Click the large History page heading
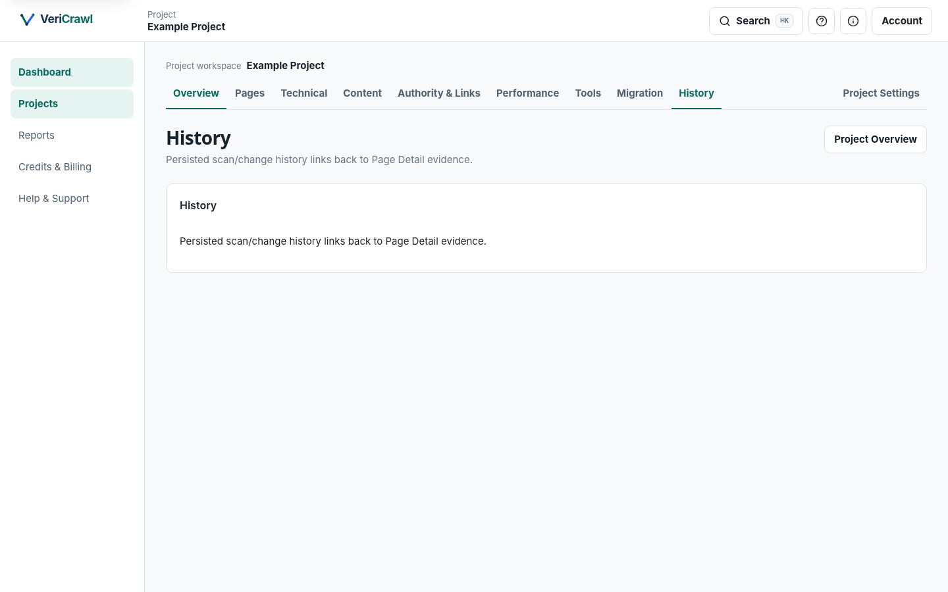The height and width of the screenshot is (592, 948). pyautogui.click(x=198, y=138)
